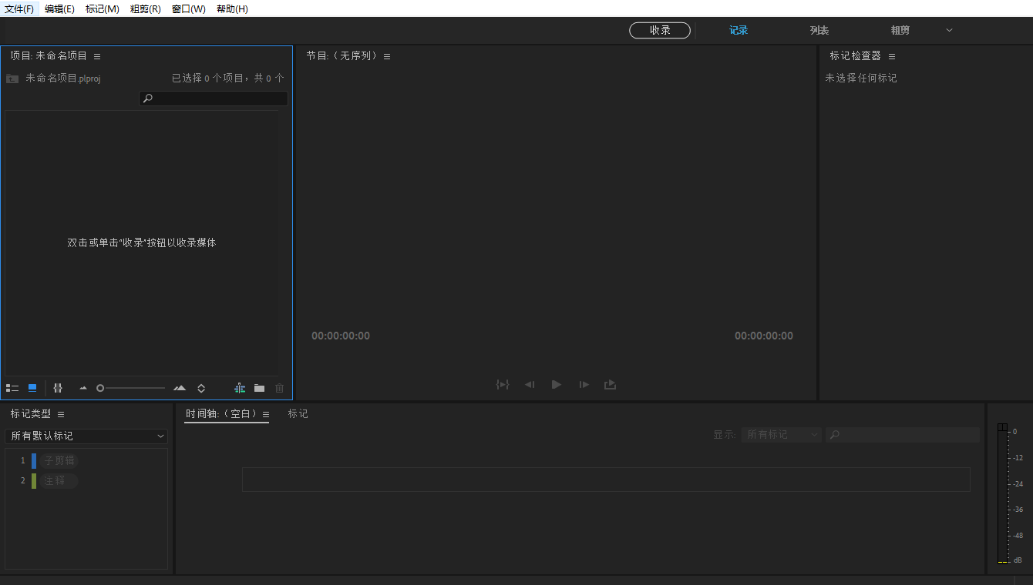The image size is (1033, 585).
Task: Open the sort icons up-down arrows control
Action: click(x=201, y=388)
